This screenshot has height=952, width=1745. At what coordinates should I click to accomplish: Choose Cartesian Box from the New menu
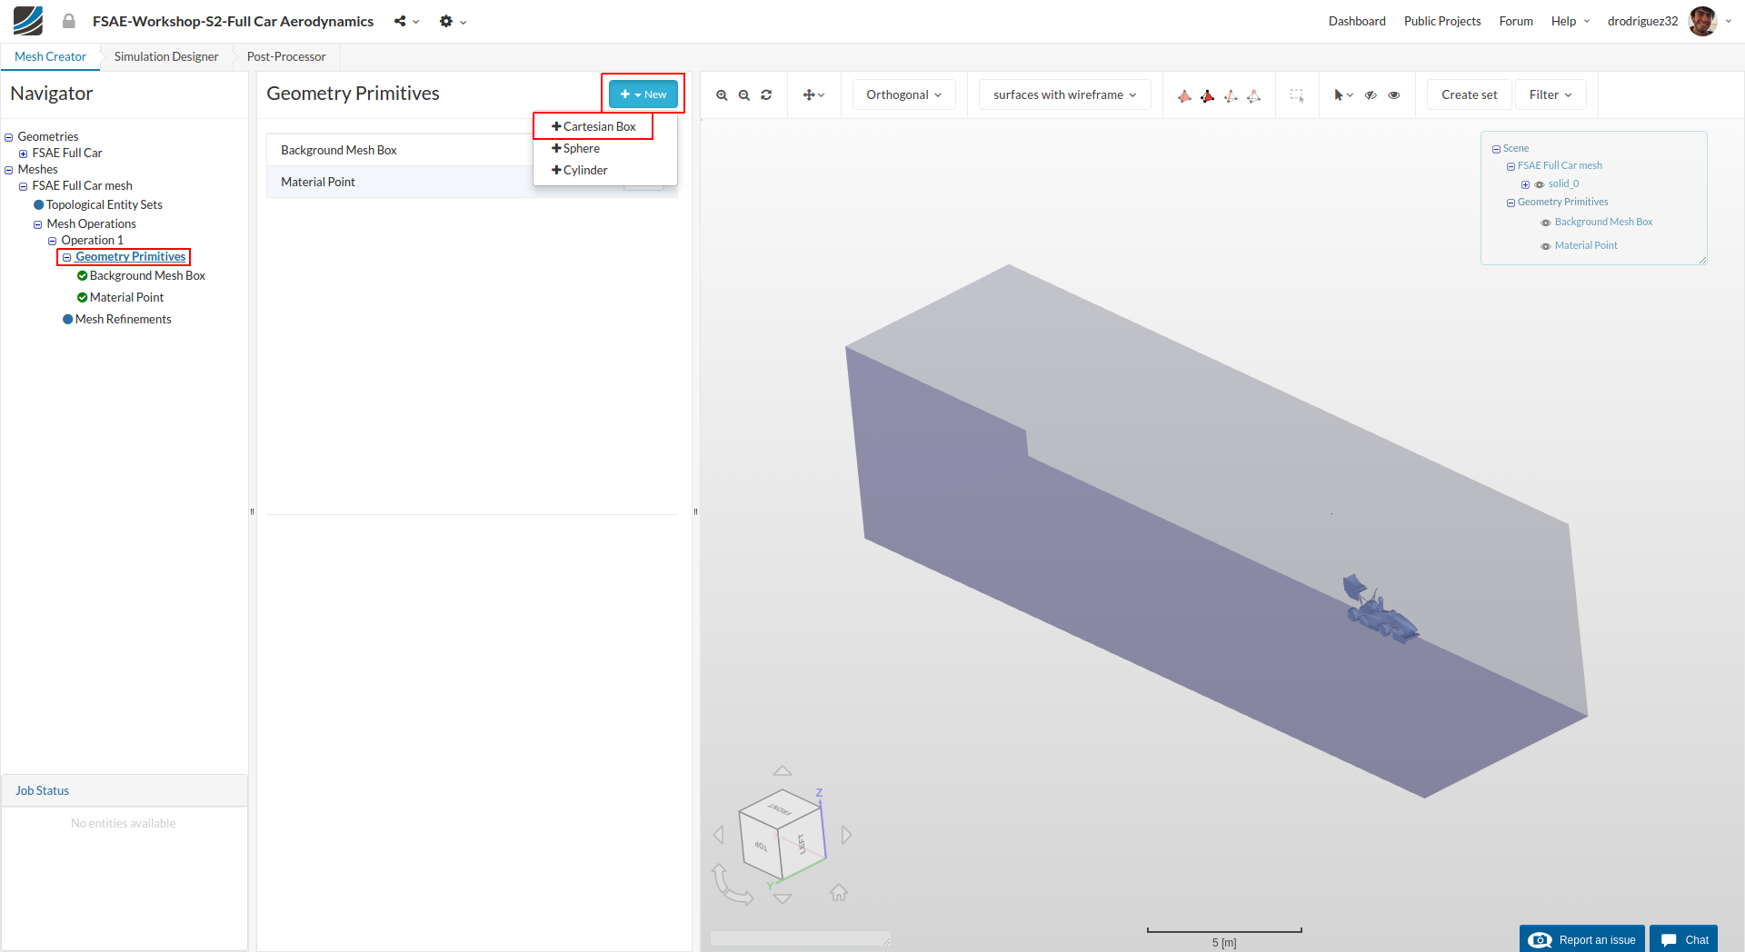click(x=593, y=126)
